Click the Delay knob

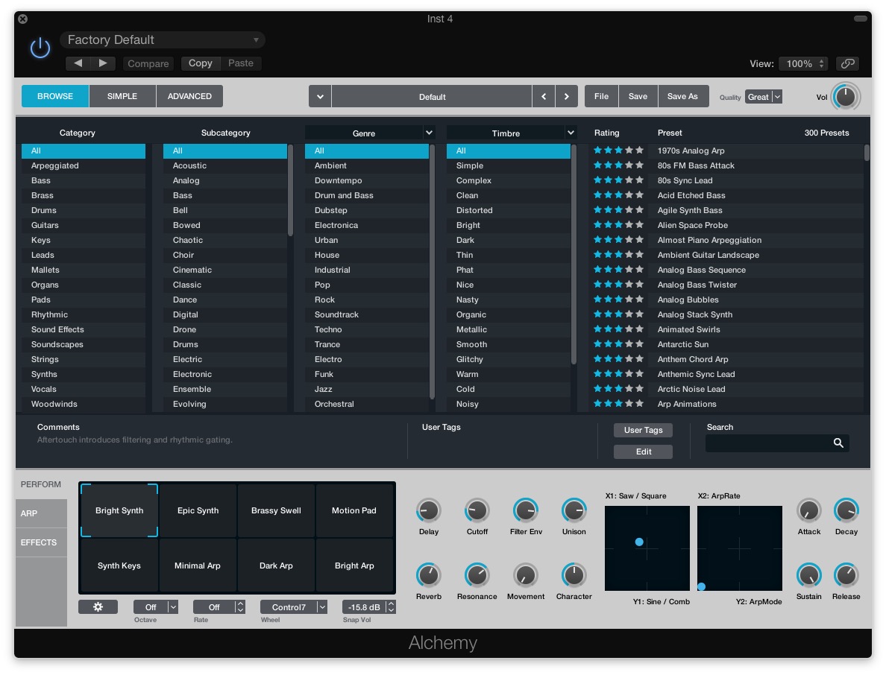428,511
